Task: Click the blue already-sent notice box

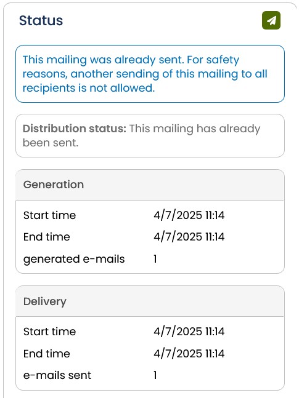Action: (150, 74)
